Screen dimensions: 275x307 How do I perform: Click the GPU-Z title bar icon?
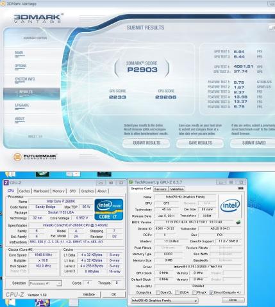[131, 182]
